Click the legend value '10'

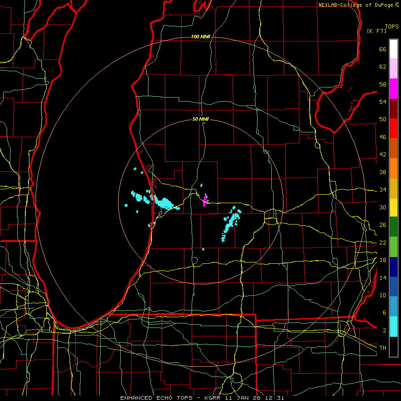point(383,295)
